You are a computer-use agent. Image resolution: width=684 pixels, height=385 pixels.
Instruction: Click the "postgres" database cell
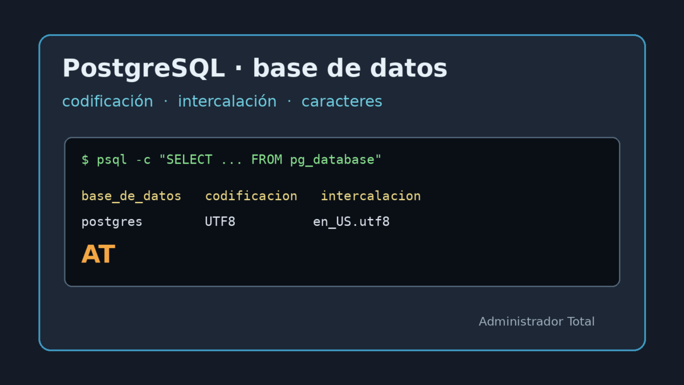click(x=112, y=222)
